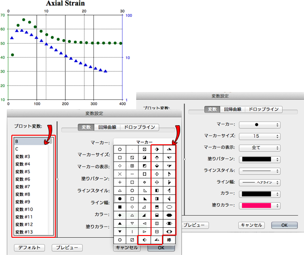Select the horizontal dash marker

132,174
